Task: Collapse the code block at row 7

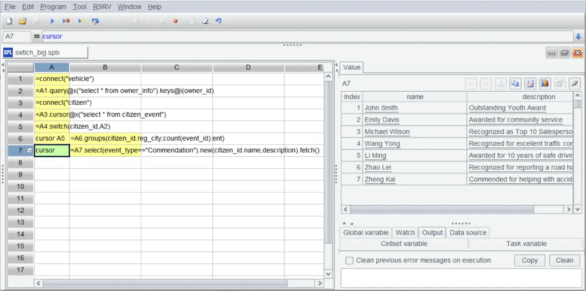Action: pyautogui.click(x=29, y=150)
